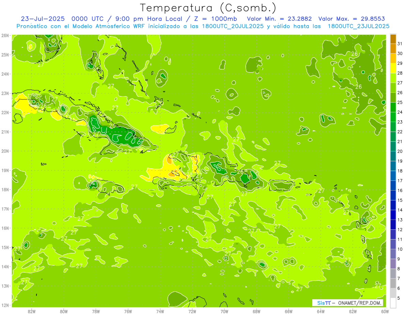409x316 pixels.
Task: Click the colorbar label '17'
Action: (400, 181)
